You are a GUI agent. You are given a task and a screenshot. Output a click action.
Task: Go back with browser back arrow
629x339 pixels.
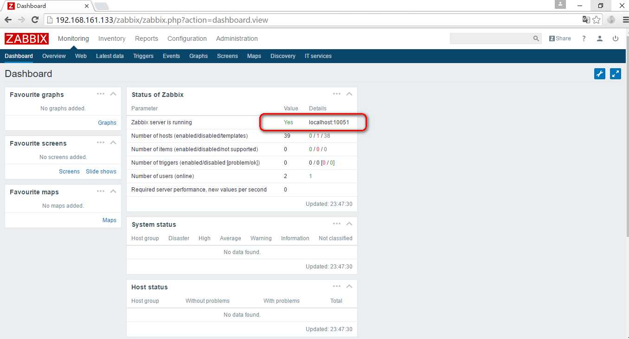(8, 20)
